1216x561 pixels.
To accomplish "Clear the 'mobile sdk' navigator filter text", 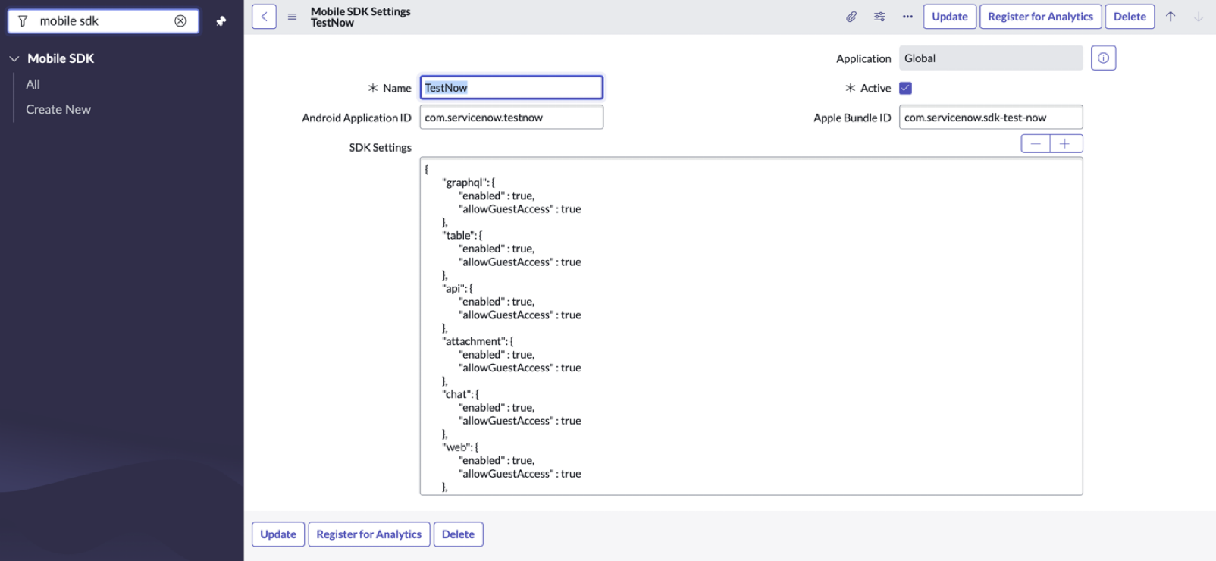I will pos(180,21).
